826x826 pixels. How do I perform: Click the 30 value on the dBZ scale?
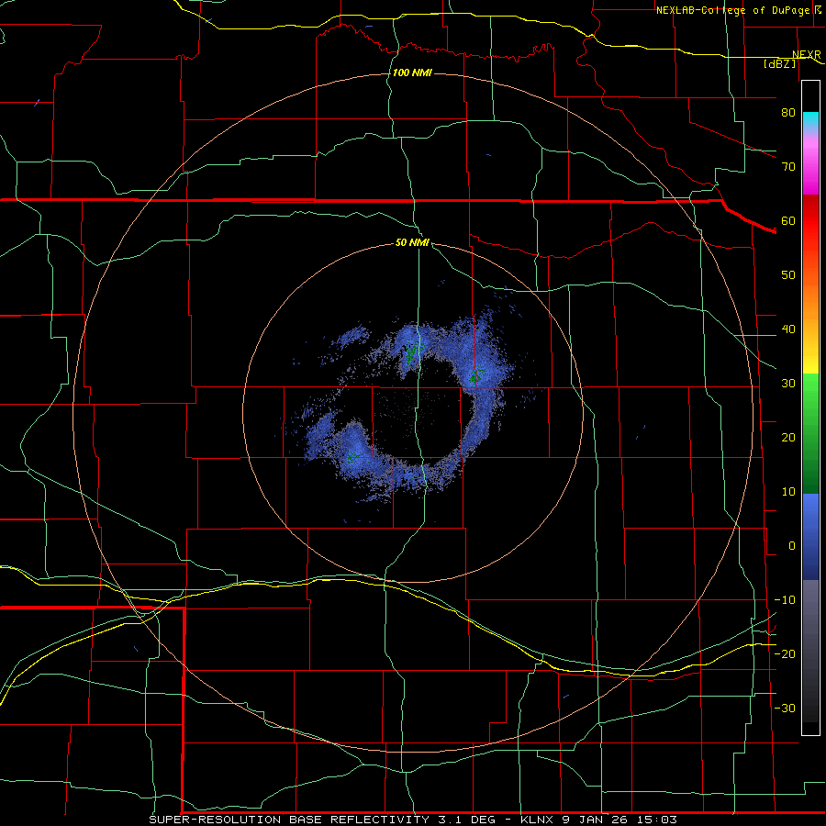(x=788, y=383)
